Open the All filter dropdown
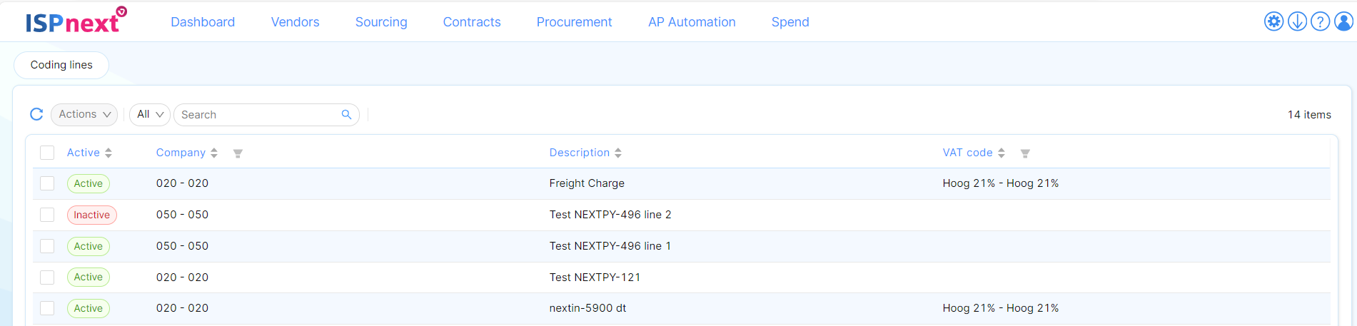 point(150,114)
